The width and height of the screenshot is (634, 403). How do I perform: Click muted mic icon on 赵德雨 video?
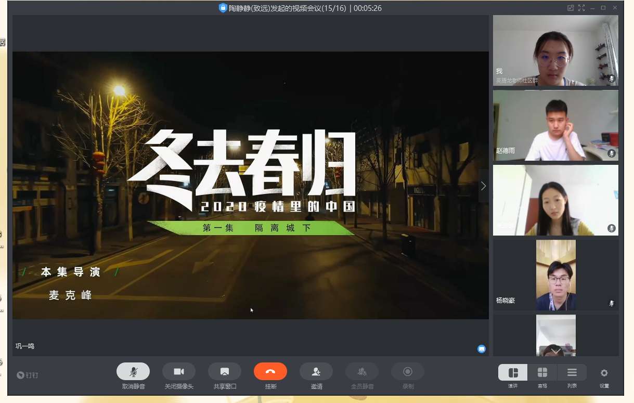612,153
